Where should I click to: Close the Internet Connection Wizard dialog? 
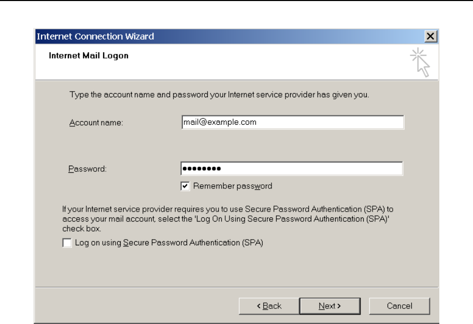click(428, 37)
